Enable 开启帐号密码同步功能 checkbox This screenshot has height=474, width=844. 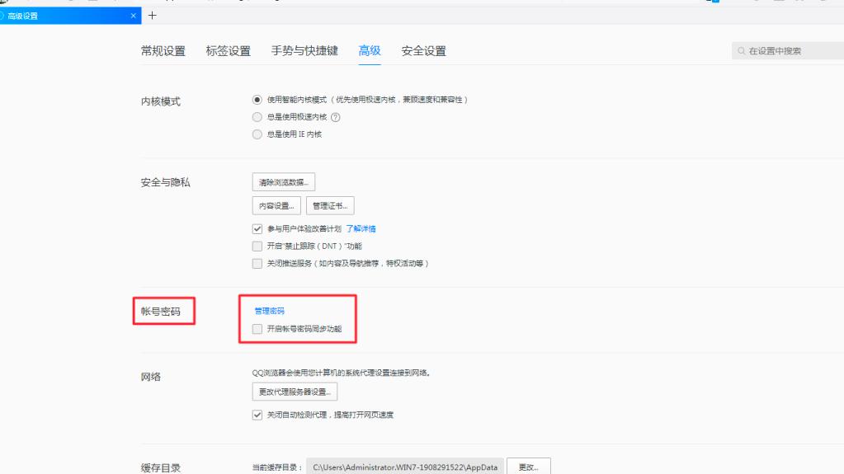tap(257, 329)
